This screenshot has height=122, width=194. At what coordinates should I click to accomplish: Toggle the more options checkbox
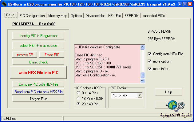click(x=149, y=61)
